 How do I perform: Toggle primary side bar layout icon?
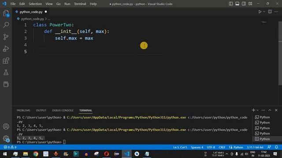point(231,4)
